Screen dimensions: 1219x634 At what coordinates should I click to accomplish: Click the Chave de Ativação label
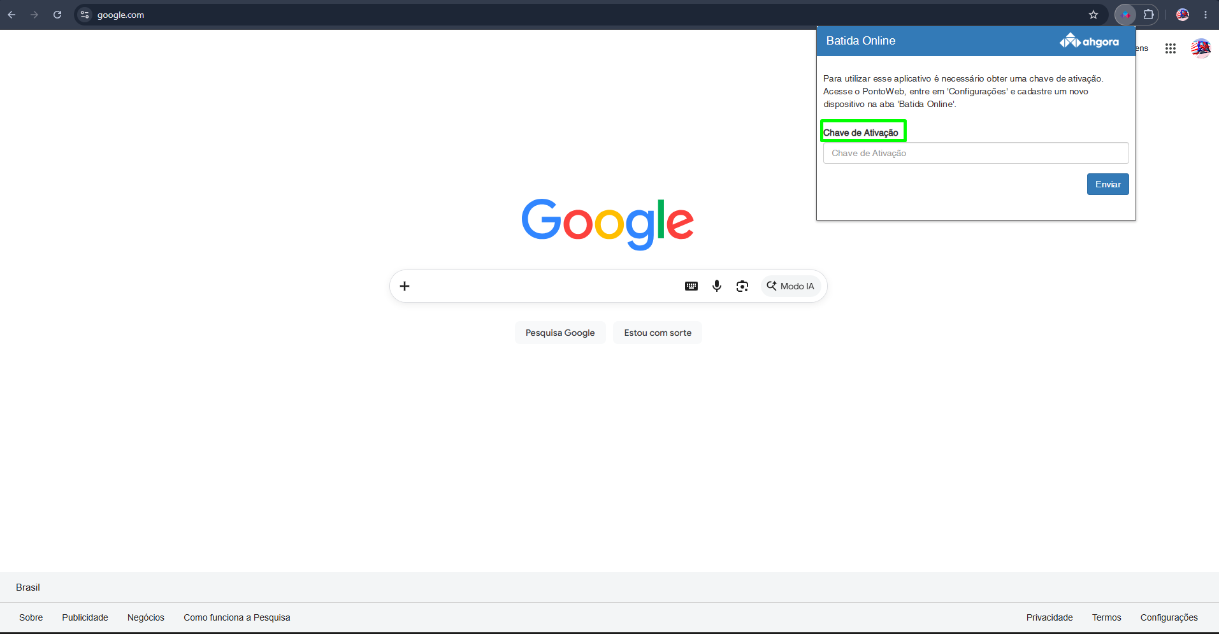point(861,133)
